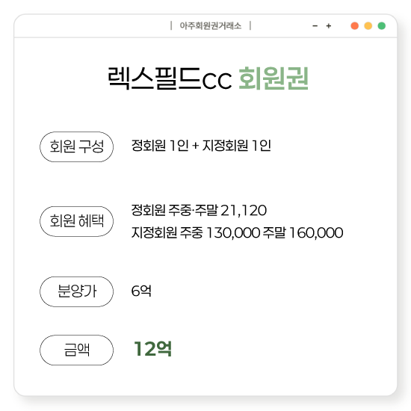This screenshot has height=411, width=411.
Task: Select the 회원 혜택 pill label
Action: 76,221
